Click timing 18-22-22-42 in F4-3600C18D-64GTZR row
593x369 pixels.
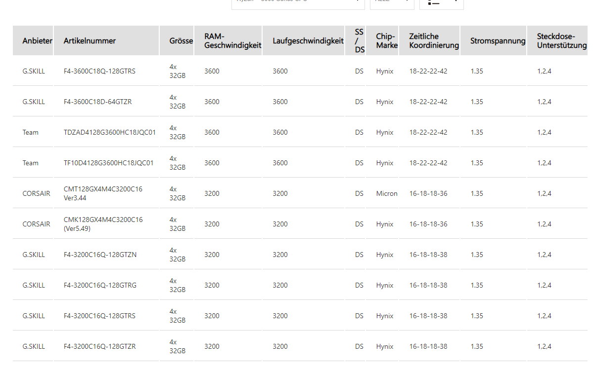point(428,102)
